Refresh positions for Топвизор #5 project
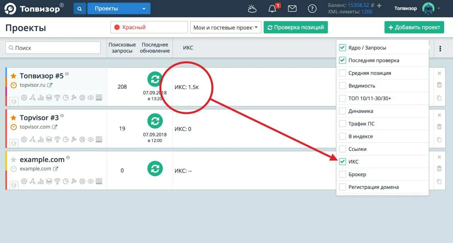The height and width of the screenshot is (243, 453). pos(155,79)
